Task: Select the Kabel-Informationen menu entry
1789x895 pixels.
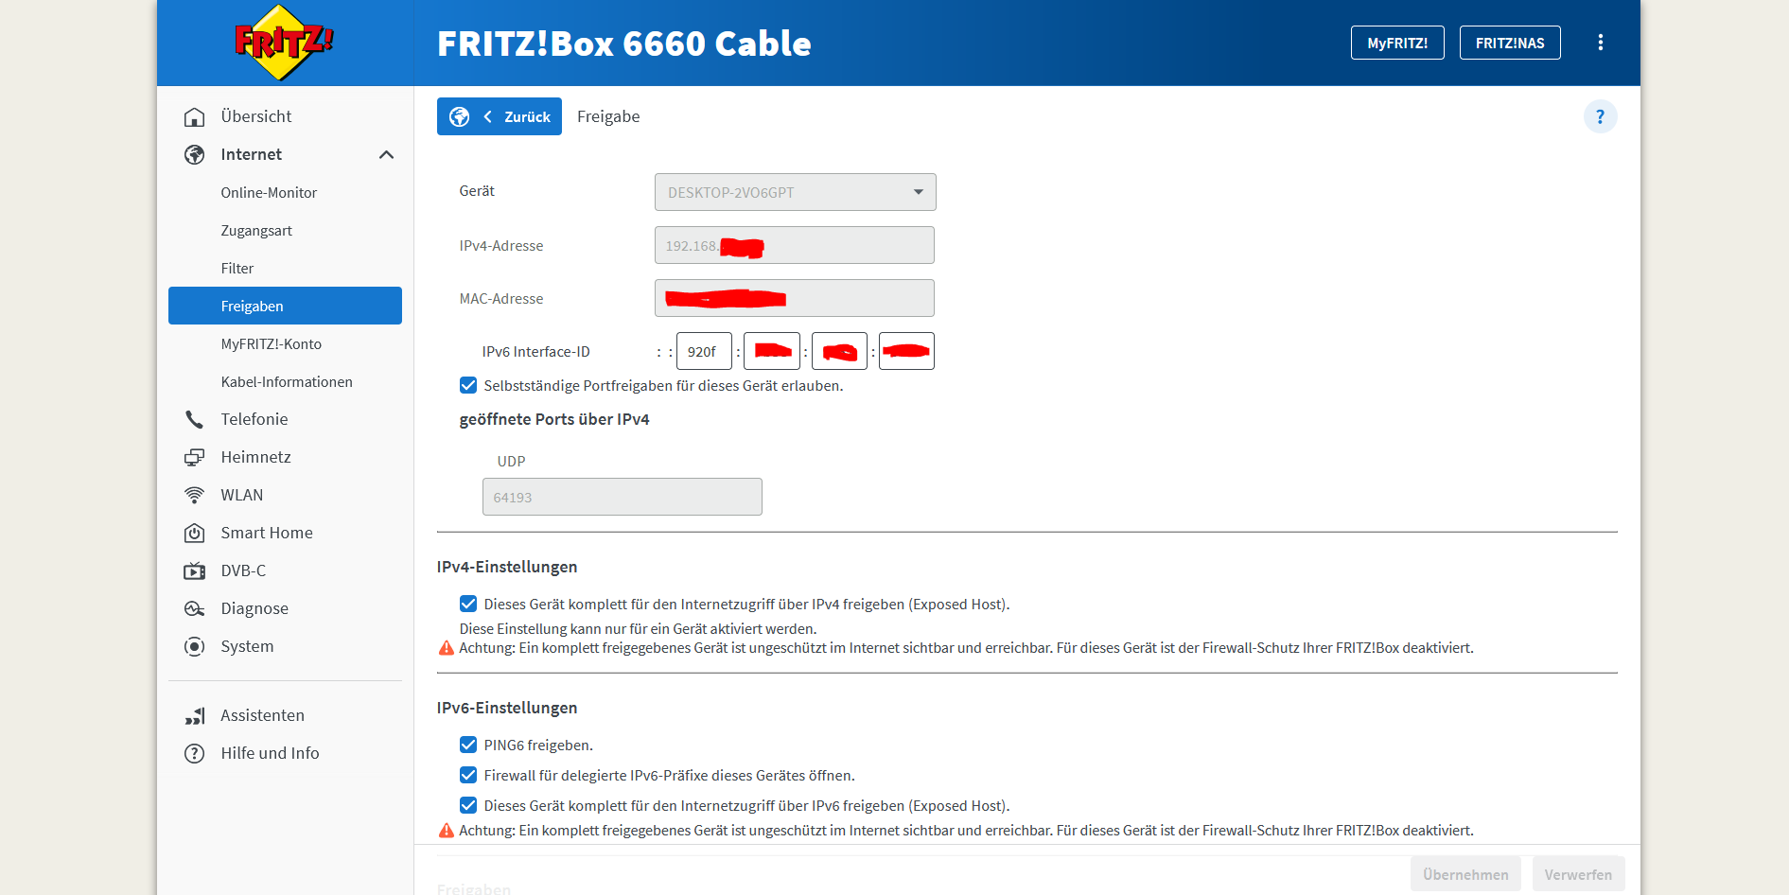Action: click(x=287, y=381)
